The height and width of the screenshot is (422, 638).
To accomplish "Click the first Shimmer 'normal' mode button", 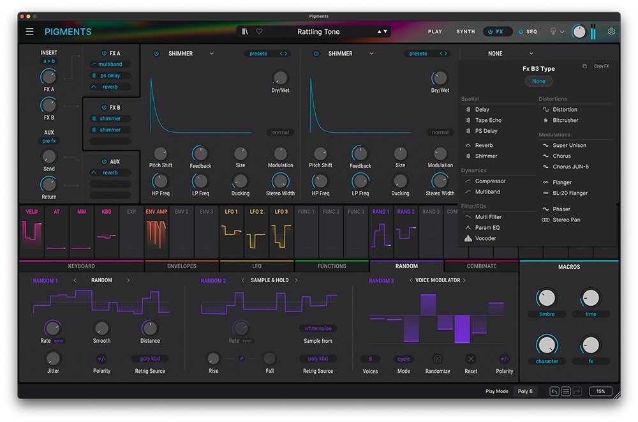I will click(280, 132).
